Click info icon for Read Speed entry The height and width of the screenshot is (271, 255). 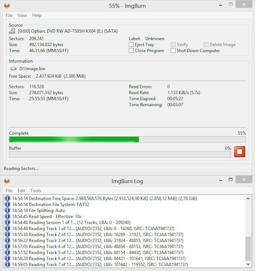pos(7,216)
